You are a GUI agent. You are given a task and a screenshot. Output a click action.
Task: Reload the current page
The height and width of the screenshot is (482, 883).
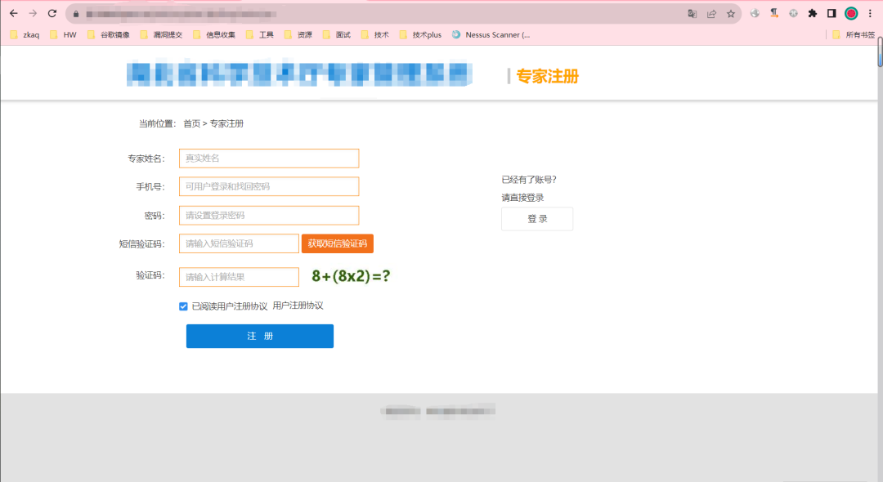52,14
